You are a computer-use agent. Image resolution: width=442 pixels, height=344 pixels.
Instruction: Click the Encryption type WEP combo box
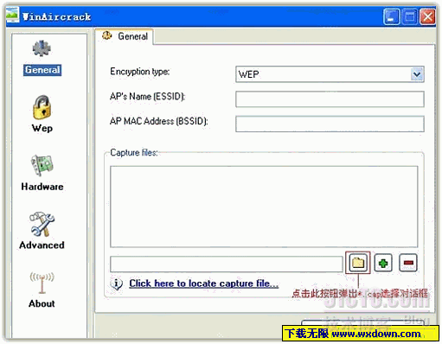point(330,74)
